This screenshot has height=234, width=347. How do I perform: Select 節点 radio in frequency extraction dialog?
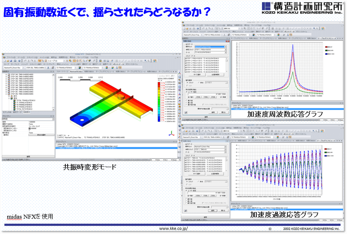click(x=199, y=83)
